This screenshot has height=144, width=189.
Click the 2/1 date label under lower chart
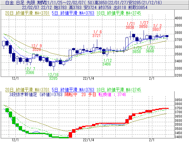click(x=152, y=140)
